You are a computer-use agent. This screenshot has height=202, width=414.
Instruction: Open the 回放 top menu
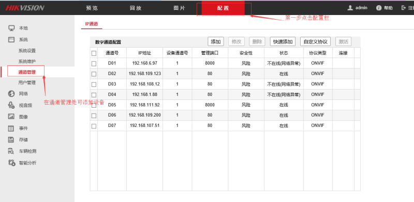[x=136, y=8]
